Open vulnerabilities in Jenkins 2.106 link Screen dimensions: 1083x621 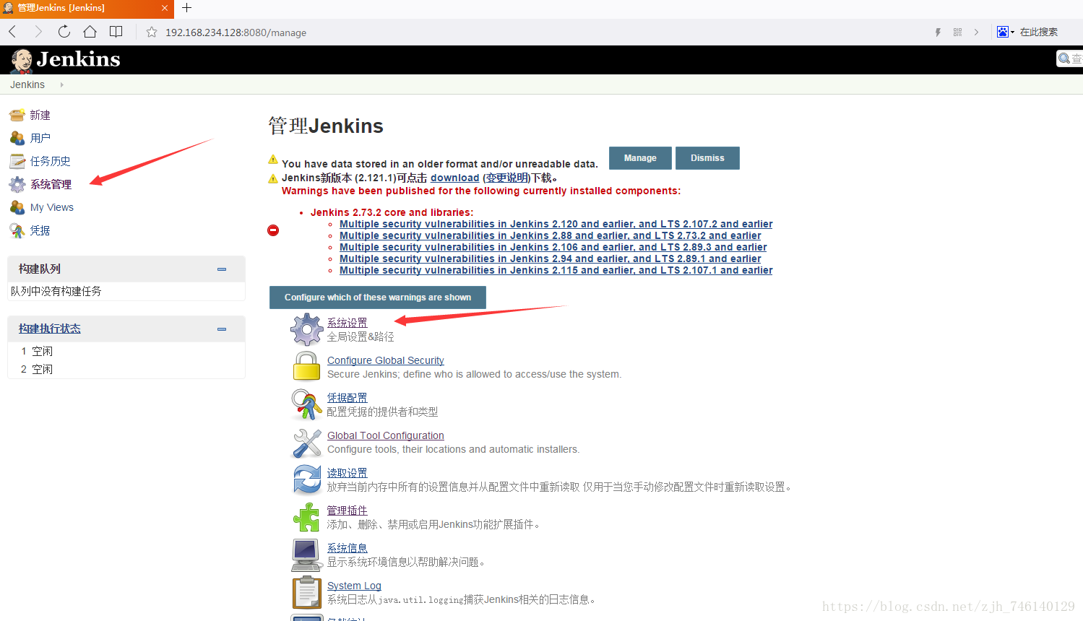(x=553, y=247)
